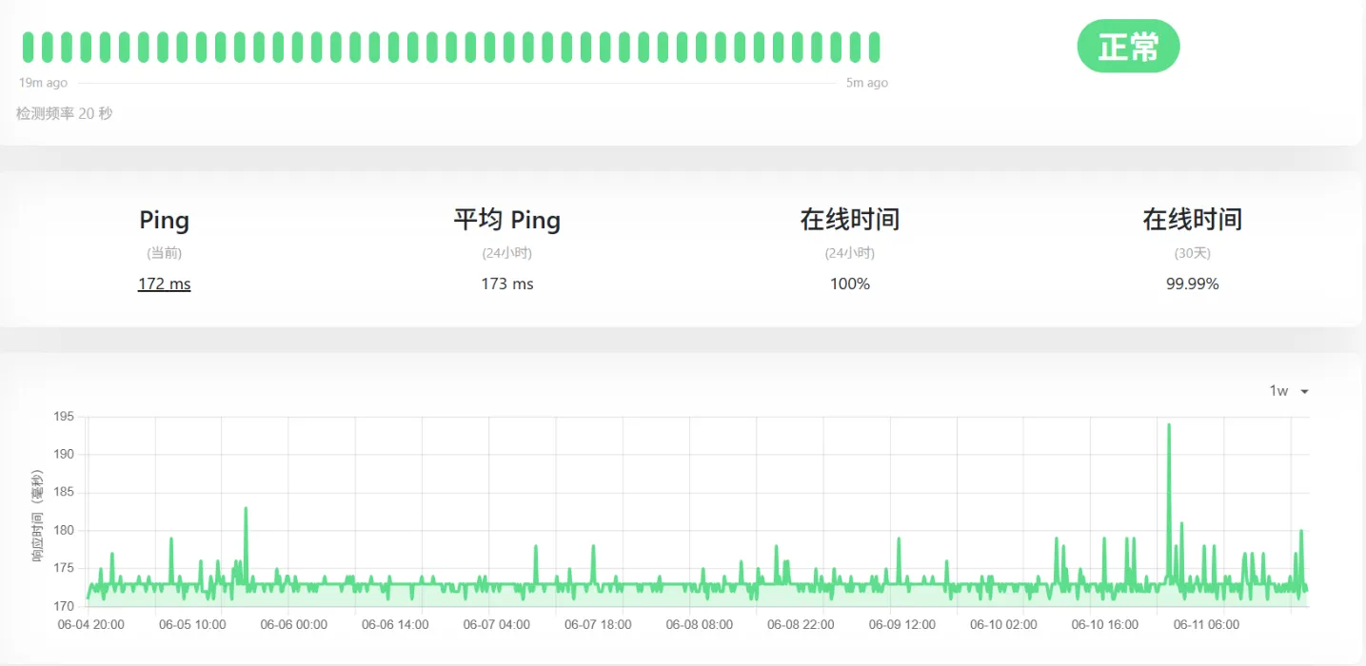This screenshot has width=1366, height=666.
Task: Click the last green heartbeat bar
Action: point(874,47)
